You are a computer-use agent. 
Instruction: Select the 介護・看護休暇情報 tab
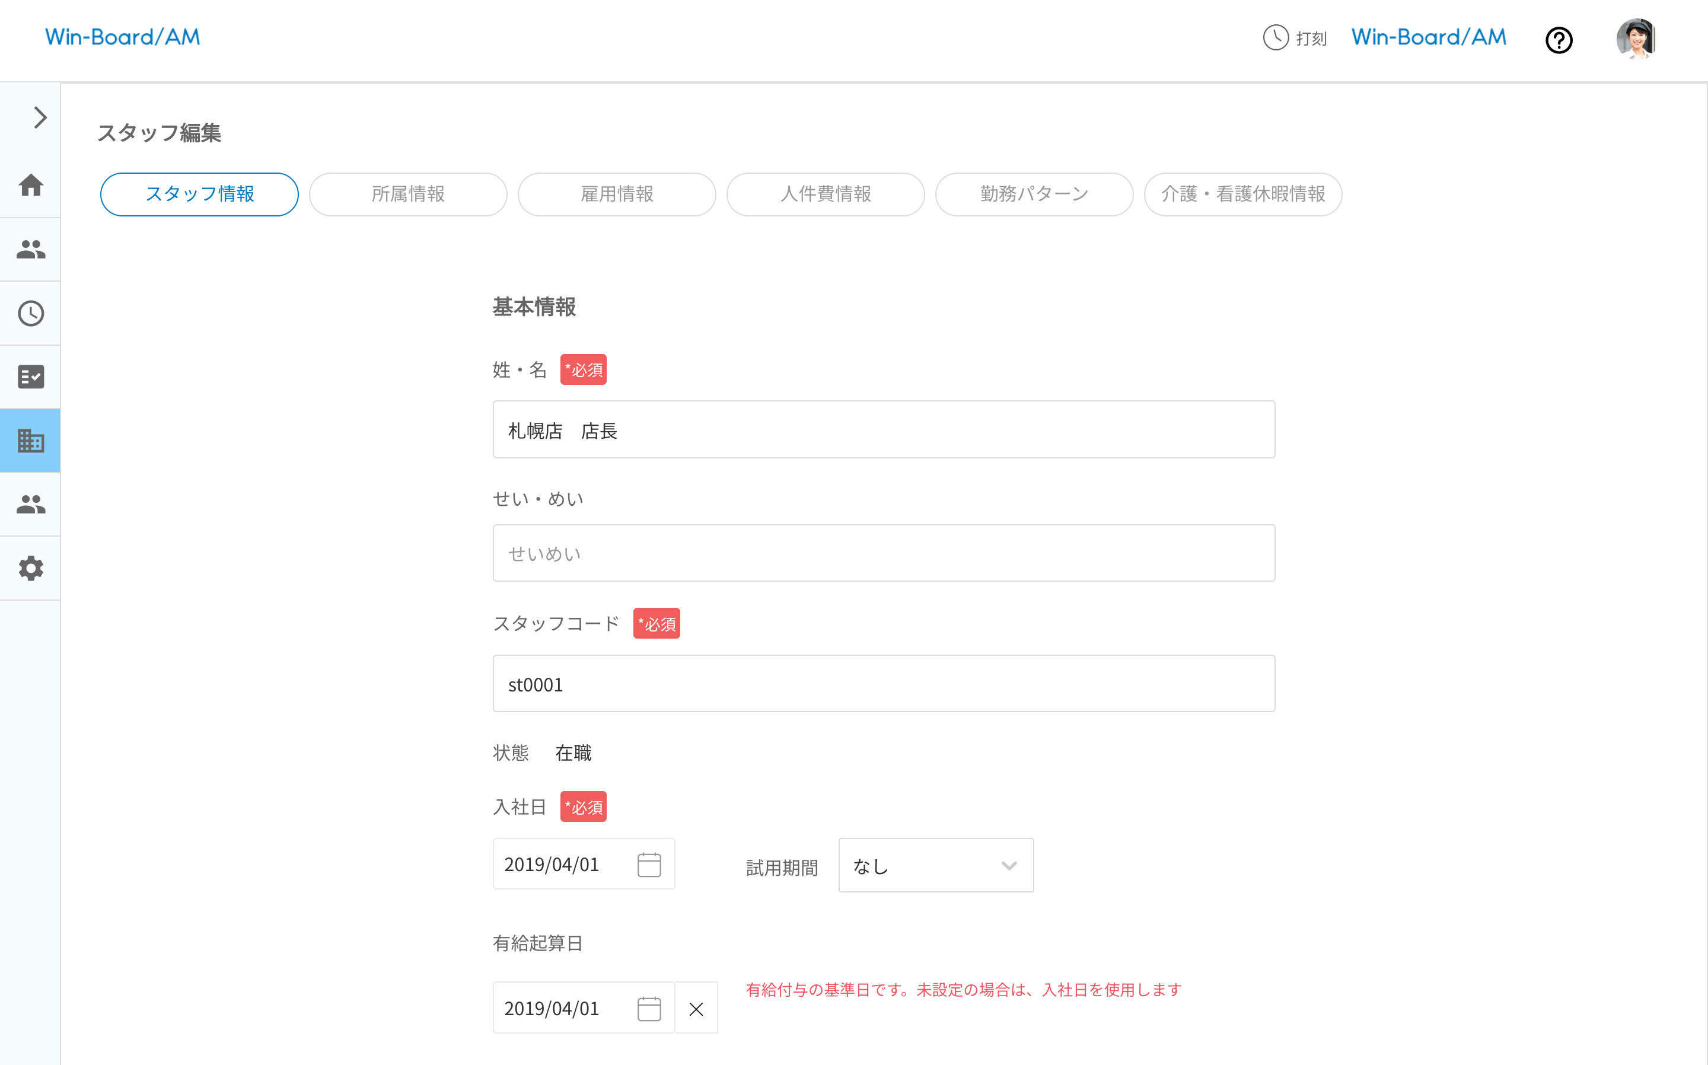click(x=1242, y=194)
